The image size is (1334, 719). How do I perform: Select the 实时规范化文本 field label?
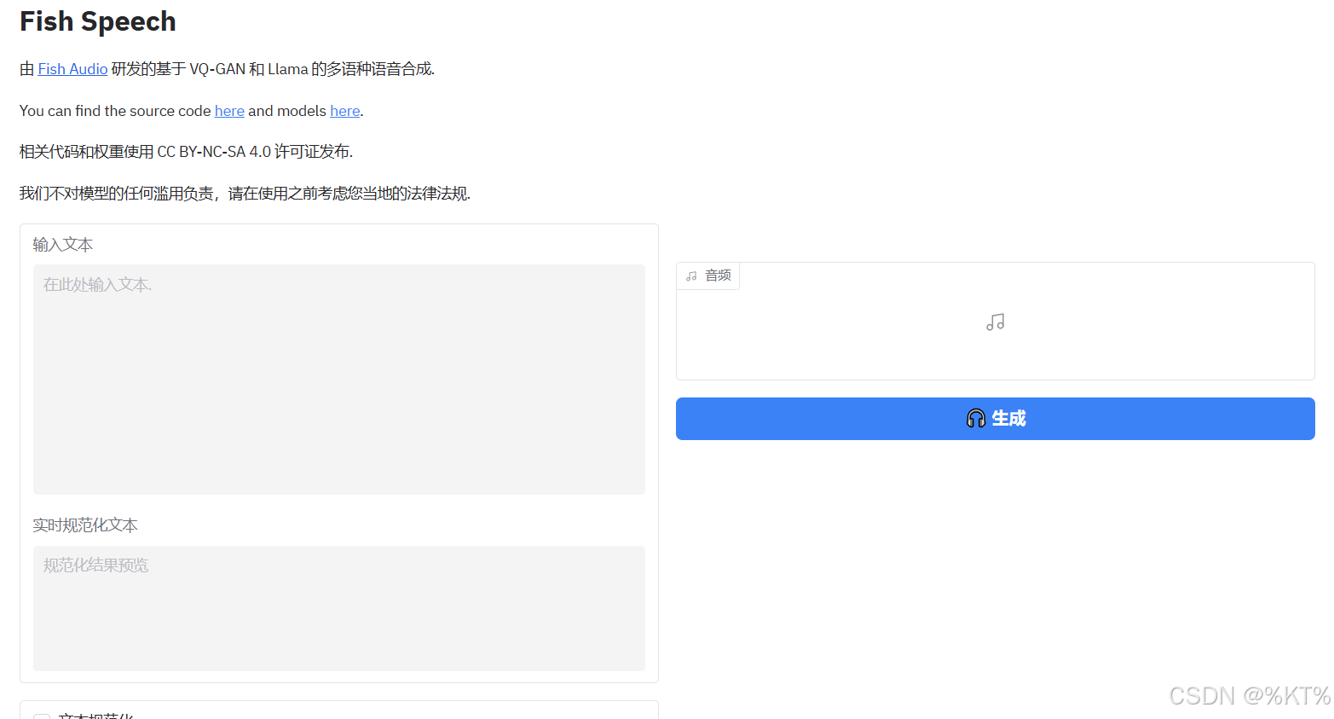click(x=85, y=525)
